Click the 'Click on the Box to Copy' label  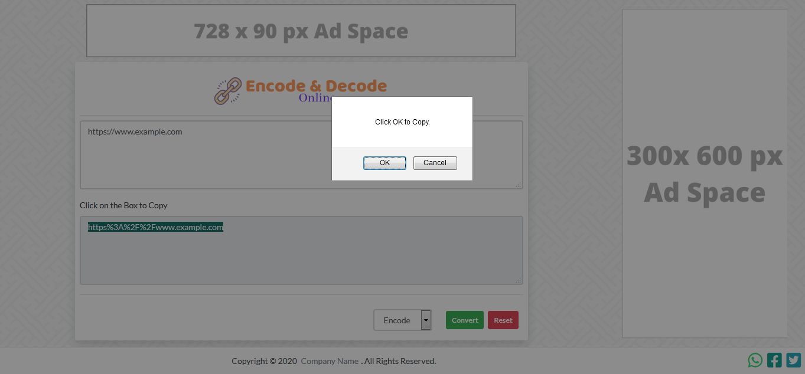(123, 205)
